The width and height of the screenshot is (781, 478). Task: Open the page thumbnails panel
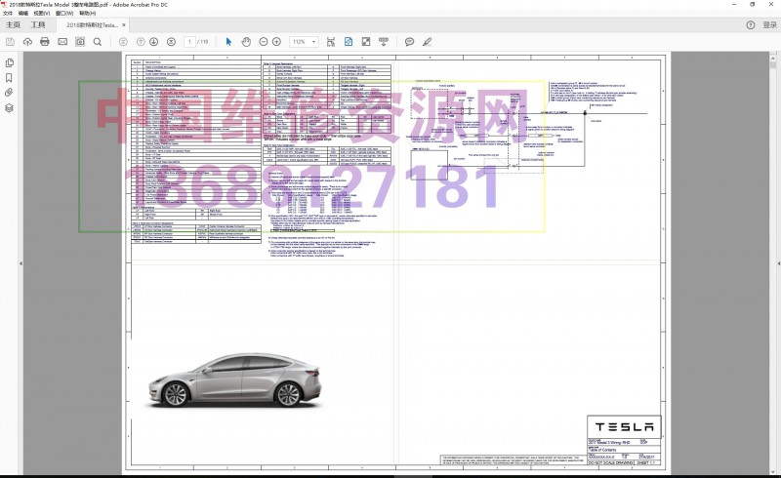point(9,62)
